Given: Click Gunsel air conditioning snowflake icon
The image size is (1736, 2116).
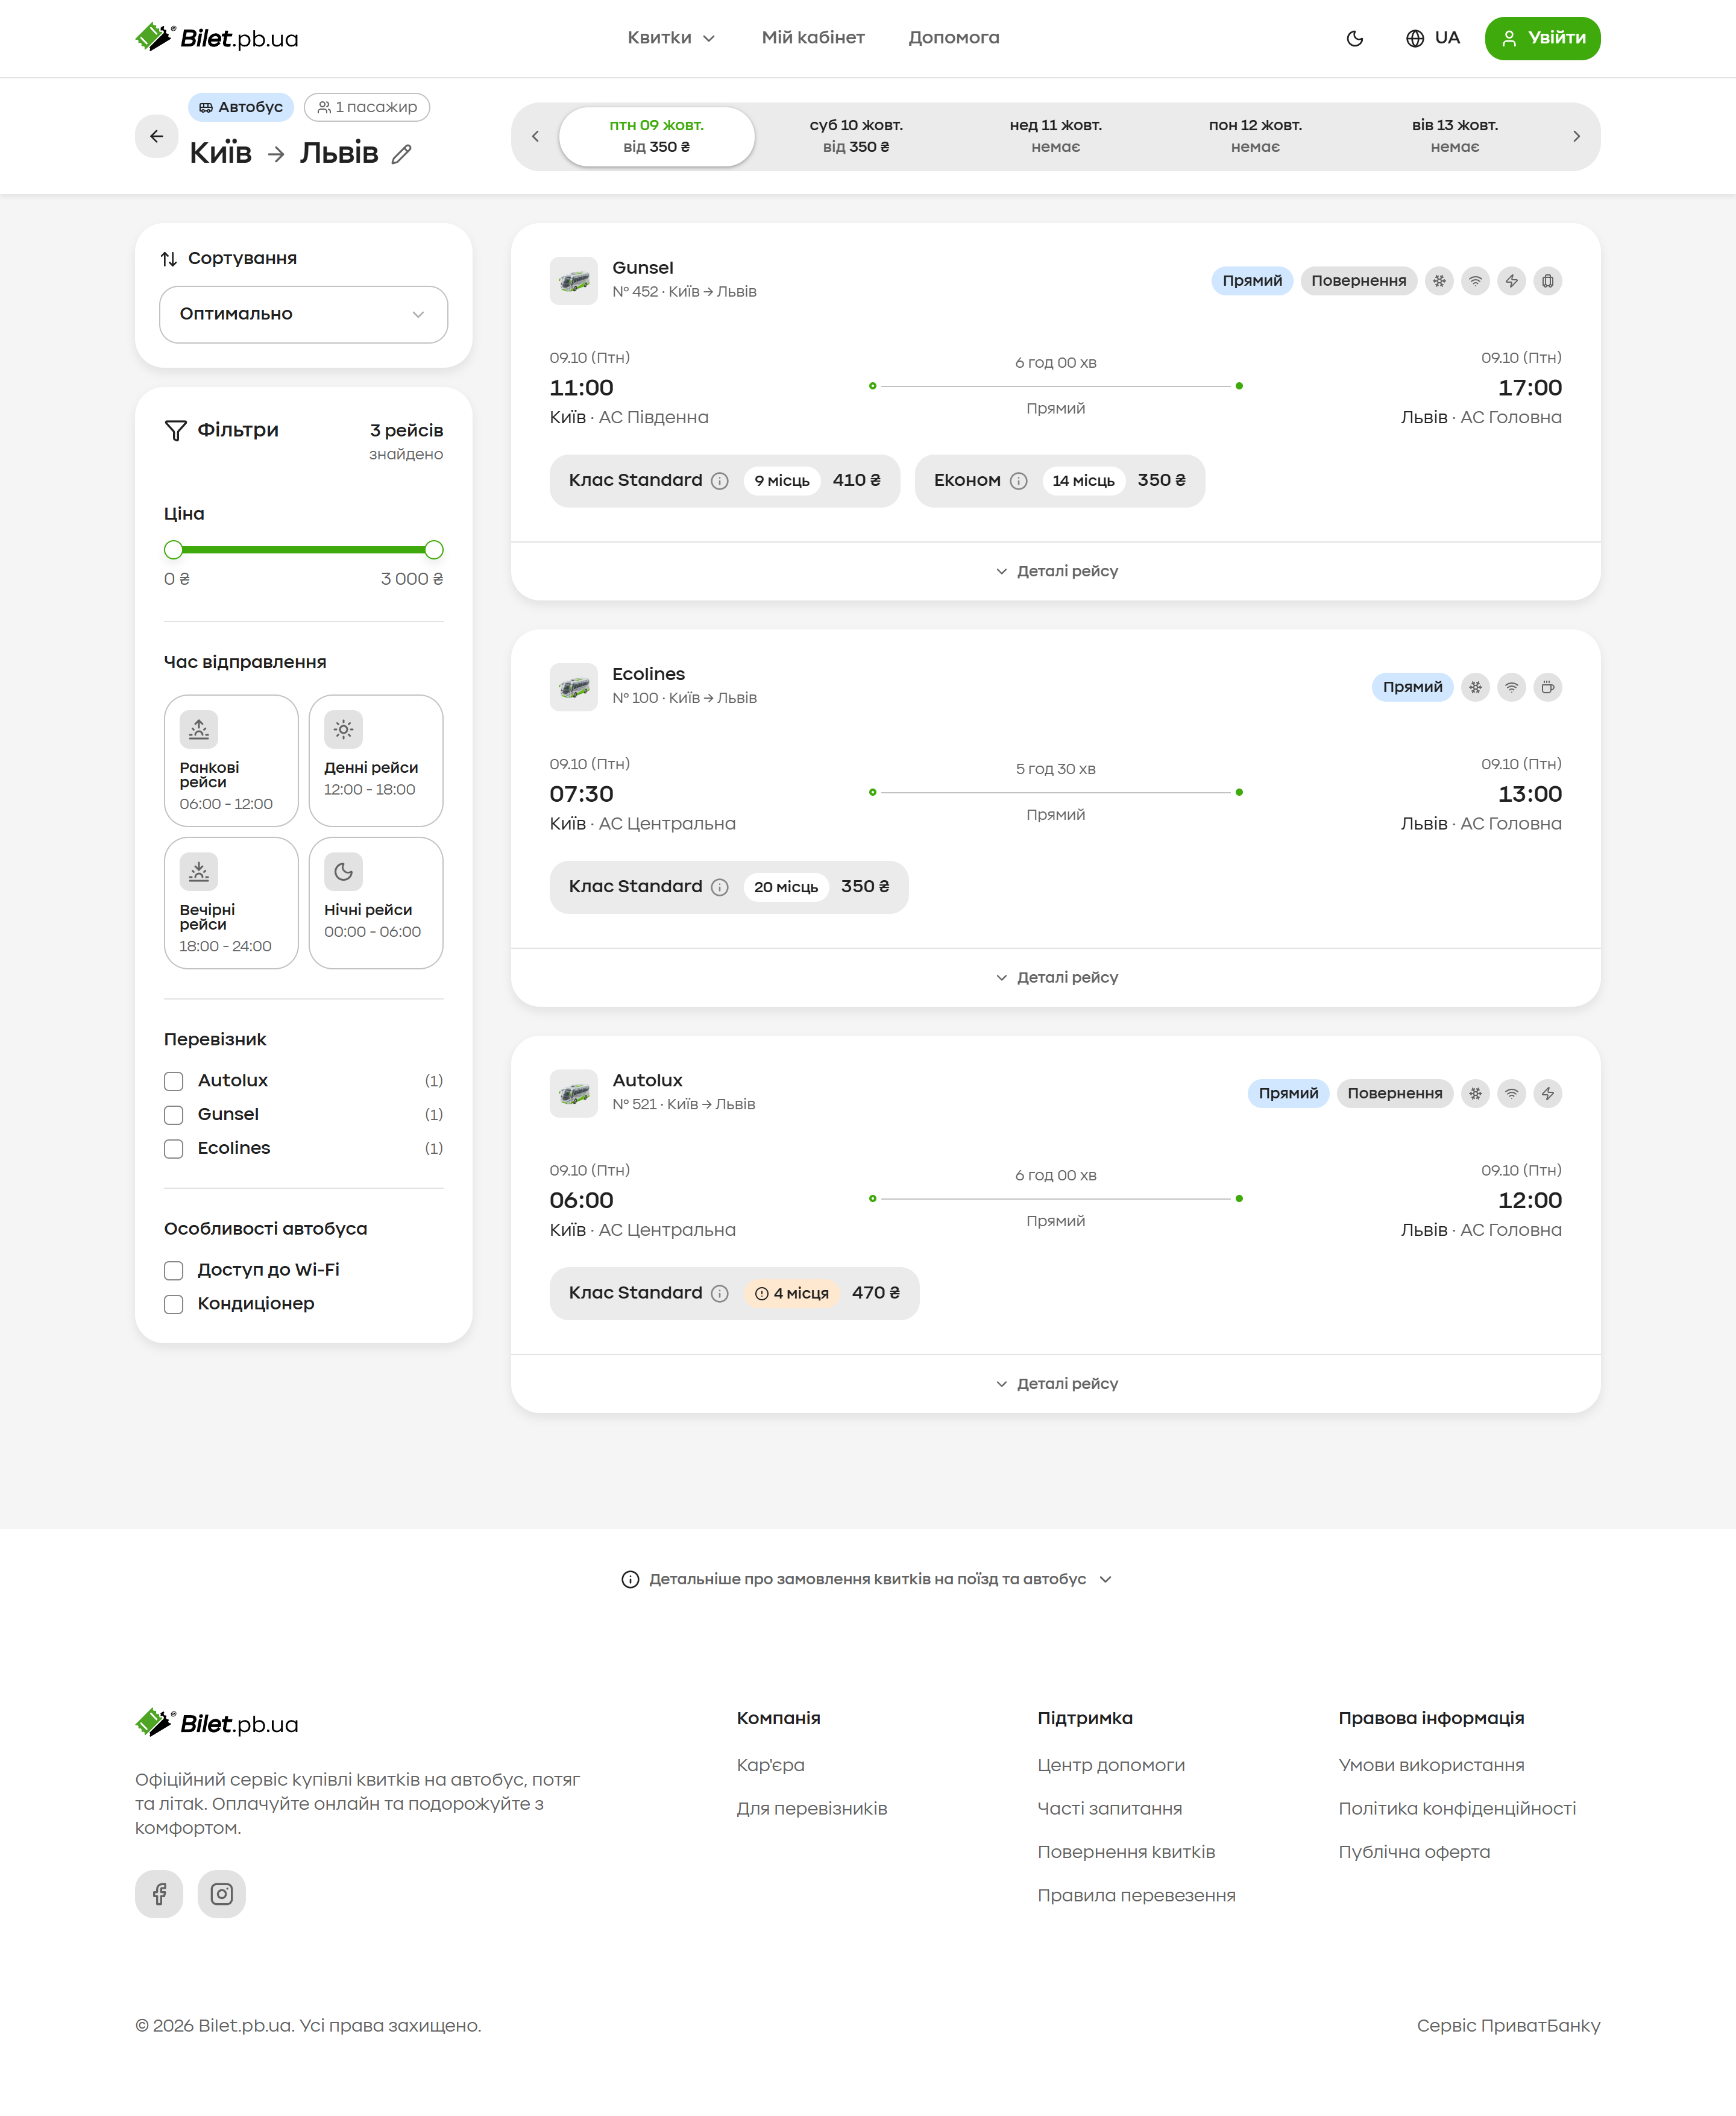Looking at the screenshot, I should (x=1439, y=281).
